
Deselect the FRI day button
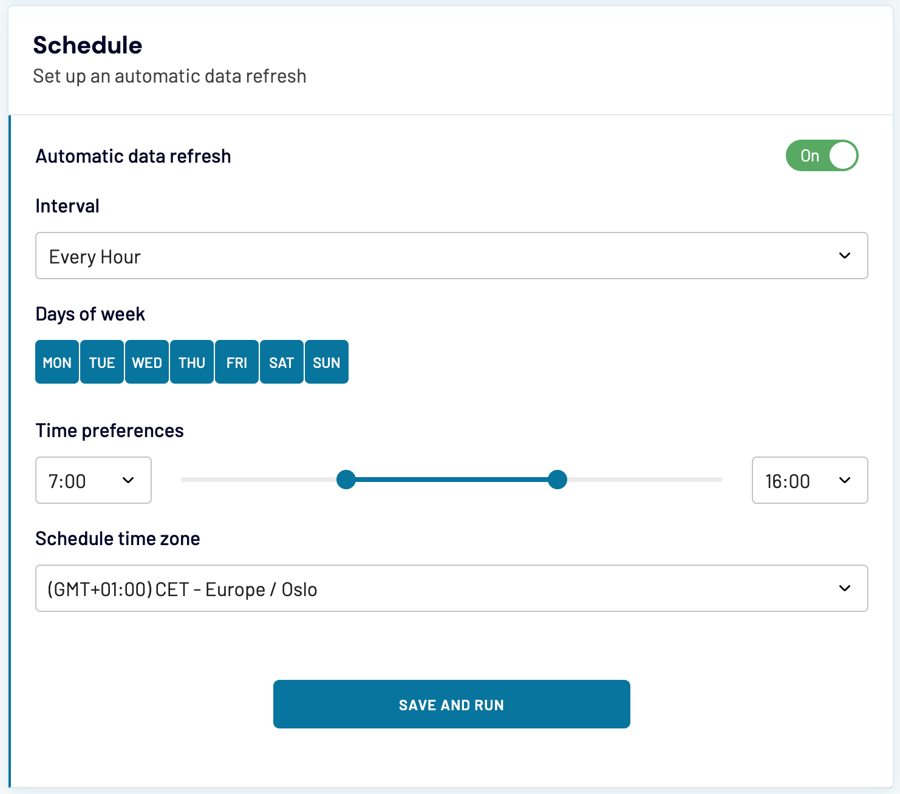point(236,362)
